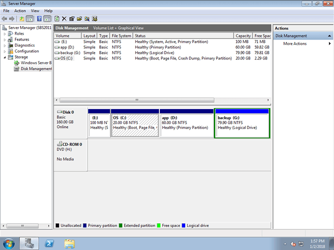334x250 pixels.
Task: Open the Action menu
Action: 20,10
